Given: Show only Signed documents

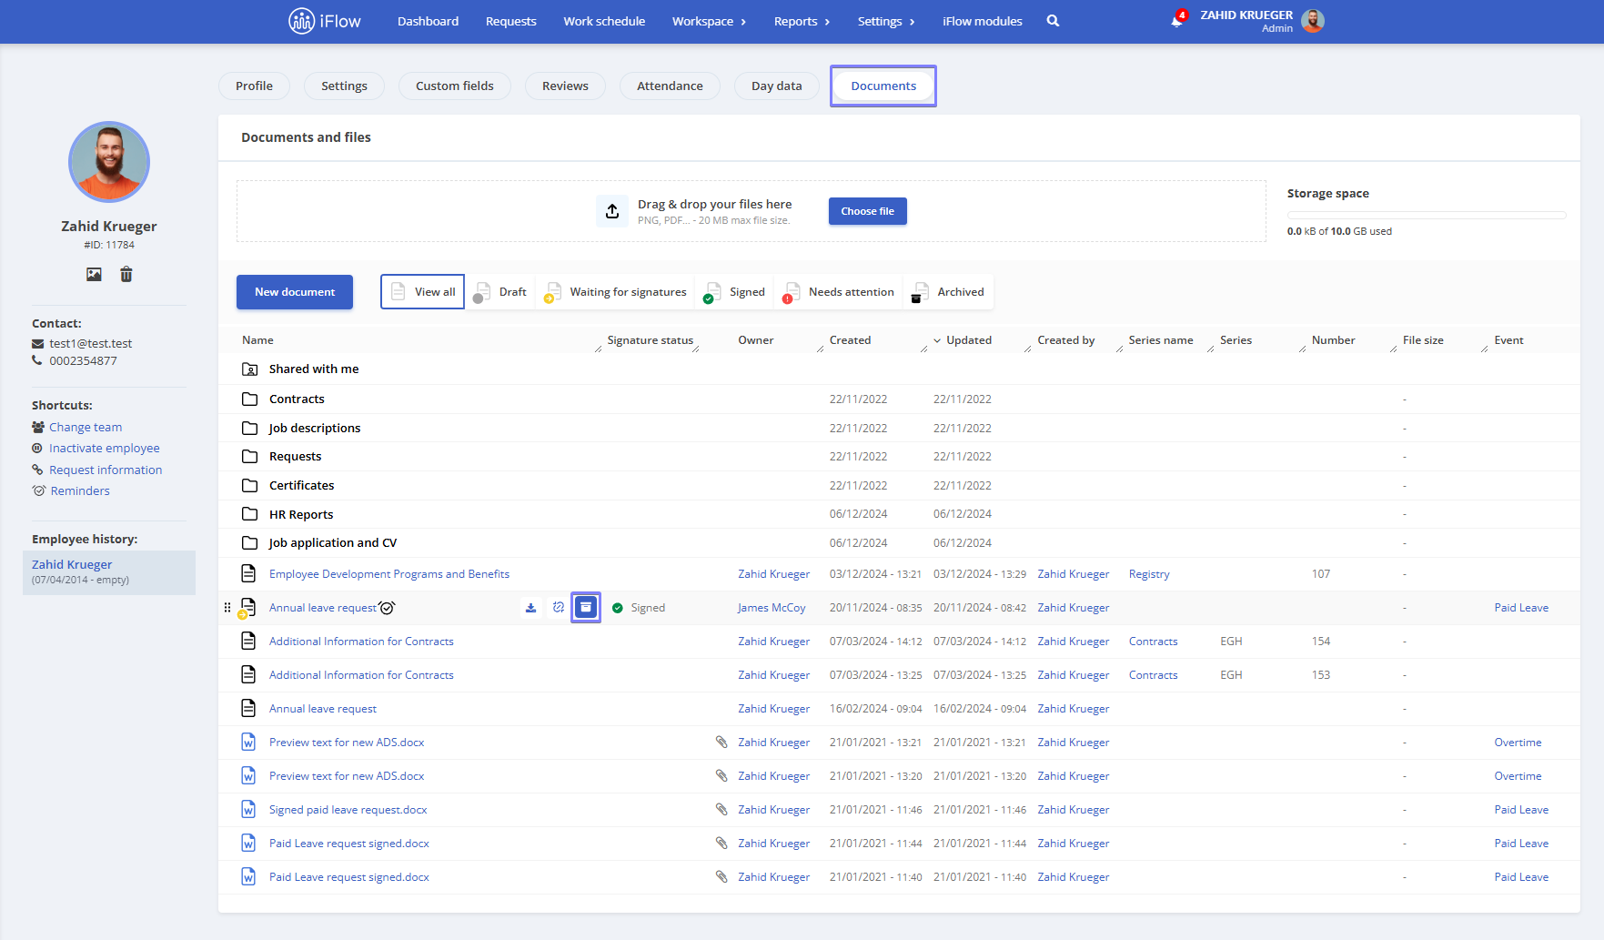Looking at the screenshot, I should pos(735,292).
